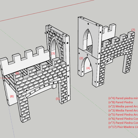Select the legend line starting with (n°5) Pared Piedra
Screen dimensions: 138x138
coord(123,115)
